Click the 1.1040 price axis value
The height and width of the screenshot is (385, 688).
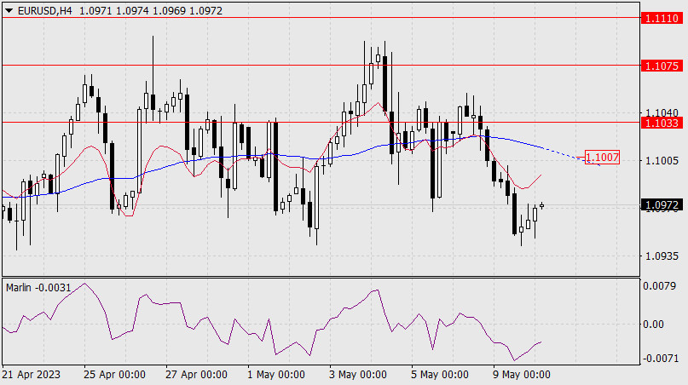coord(662,112)
